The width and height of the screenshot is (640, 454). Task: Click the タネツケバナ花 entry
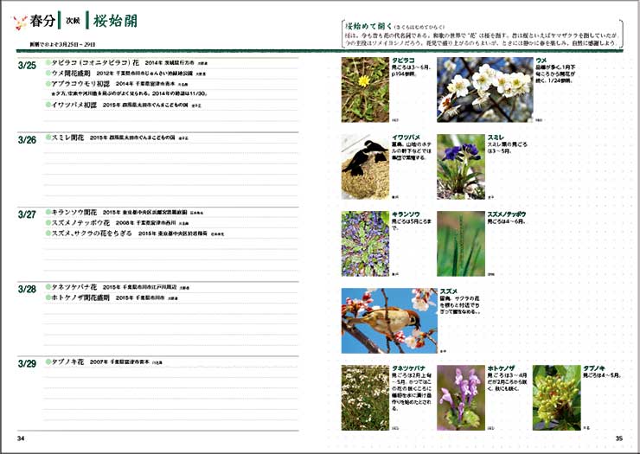pos(74,287)
